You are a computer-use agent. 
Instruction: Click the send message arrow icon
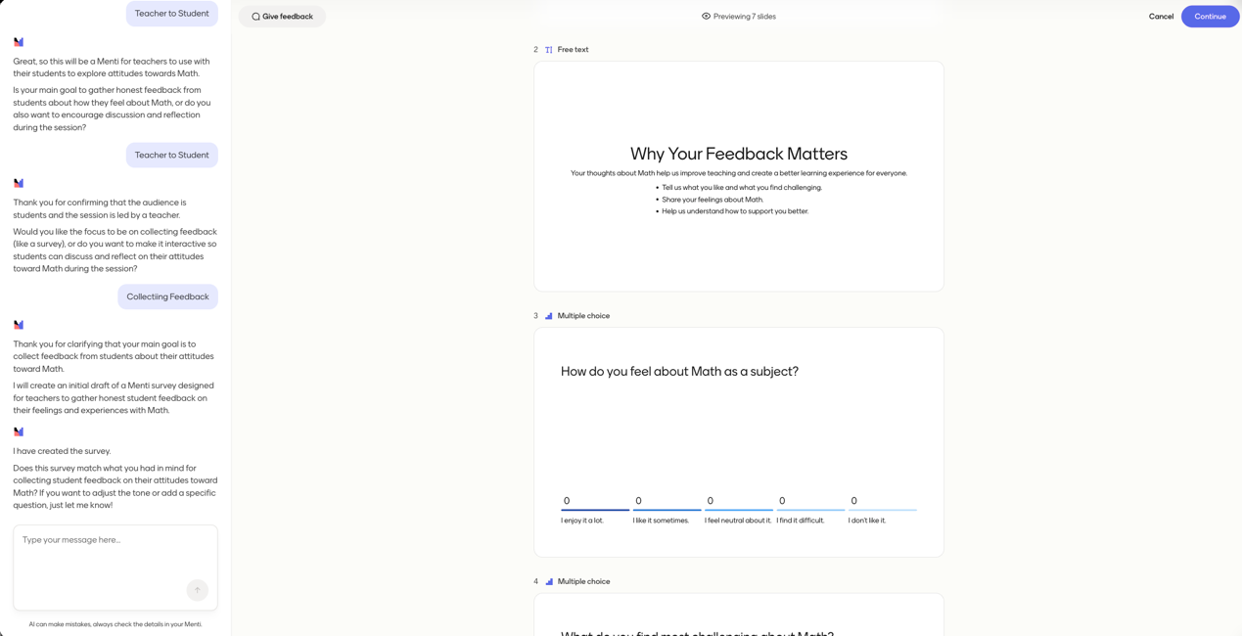(x=197, y=590)
